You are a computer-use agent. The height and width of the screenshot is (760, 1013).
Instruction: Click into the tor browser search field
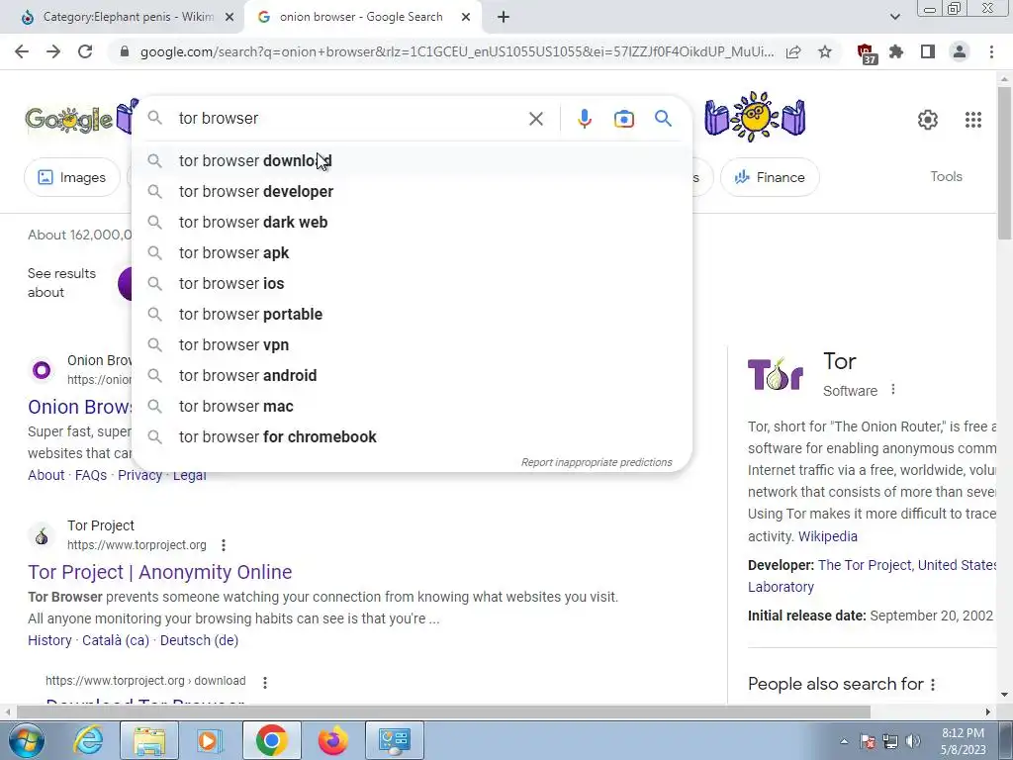(349, 119)
